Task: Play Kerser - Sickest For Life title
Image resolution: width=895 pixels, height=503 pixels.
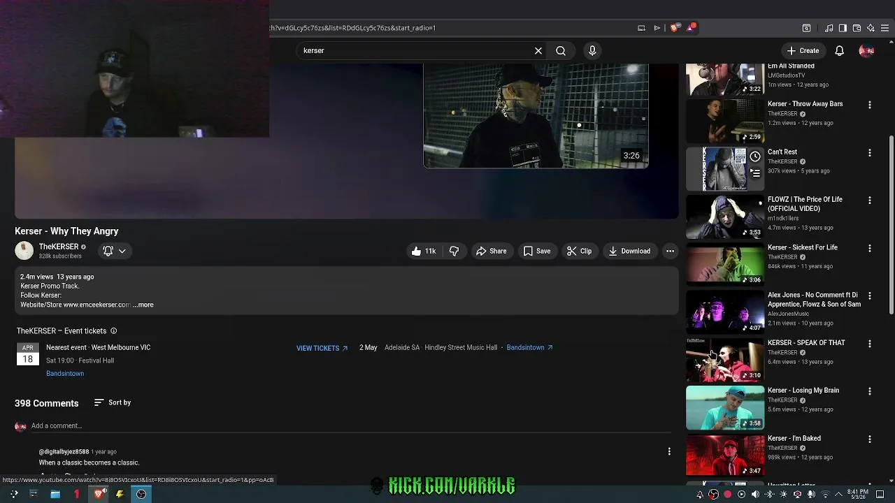Action: [802, 247]
